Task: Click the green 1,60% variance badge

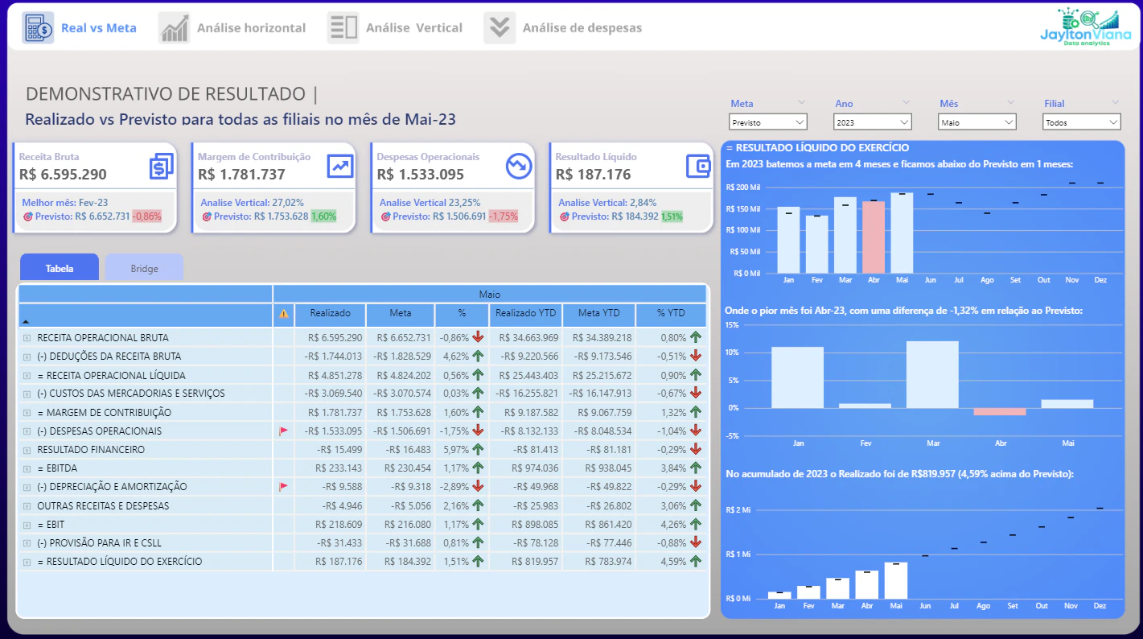Action: point(323,216)
